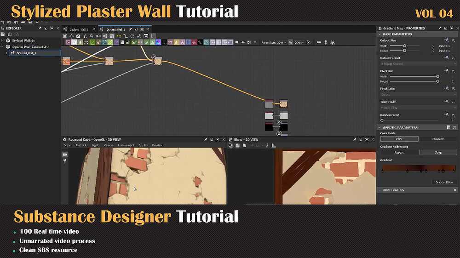Select the brick texture node at graph left
This screenshot has width=460, height=258.
tap(66, 61)
